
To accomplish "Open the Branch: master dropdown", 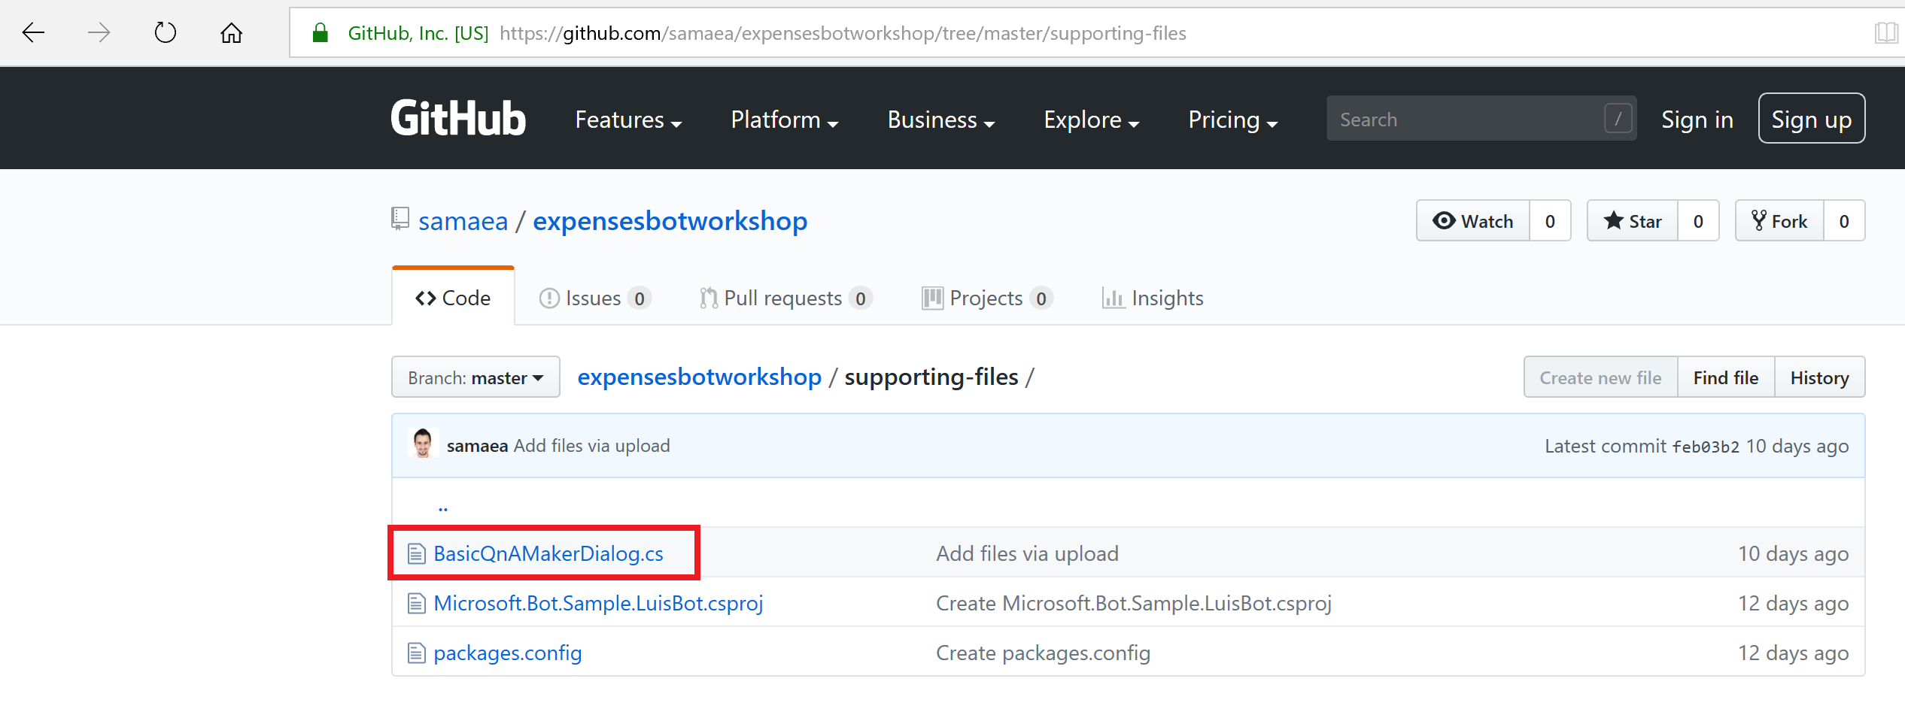I will (x=475, y=377).
